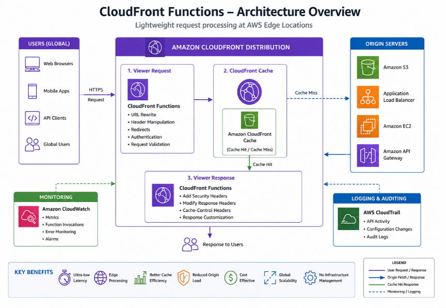Click the AWS CloudTrail icon
This screenshot has height=308, width=446.
[x=348, y=219]
